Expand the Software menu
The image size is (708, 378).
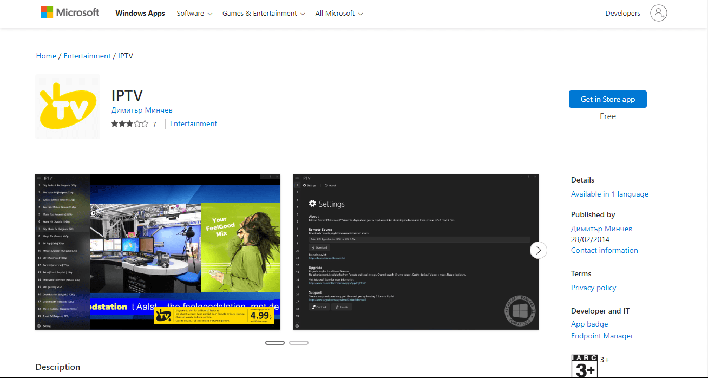coord(194,14)
